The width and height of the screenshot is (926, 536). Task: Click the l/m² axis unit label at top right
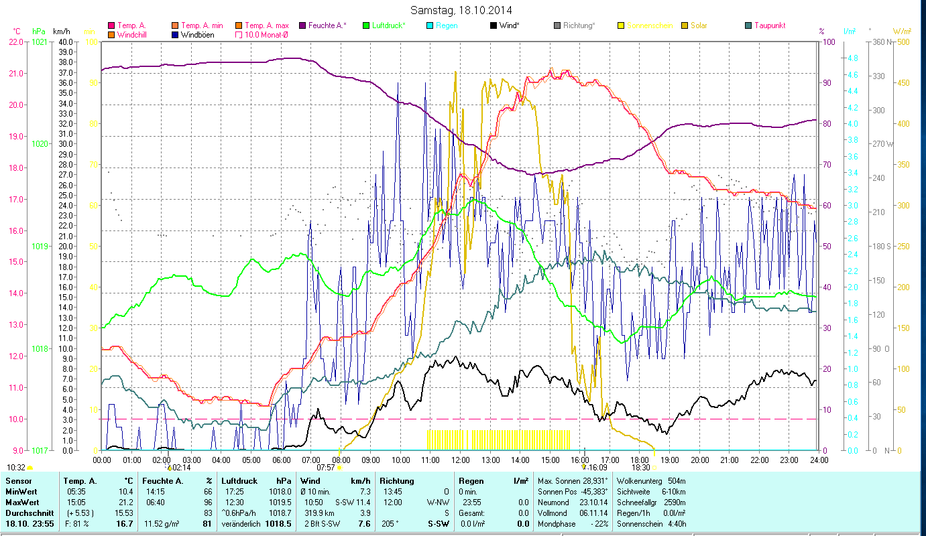849,31
